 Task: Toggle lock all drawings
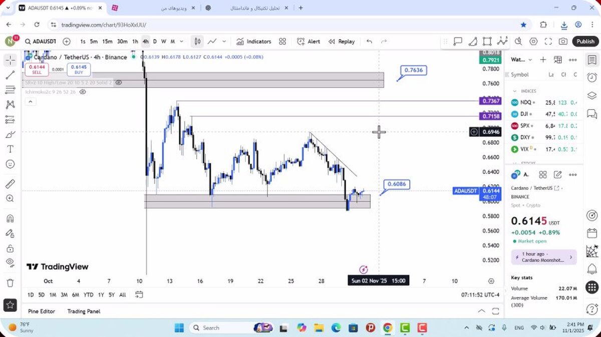point(10,248)
